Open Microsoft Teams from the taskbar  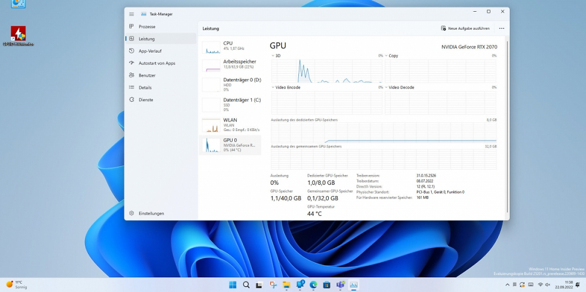pos(340,285)
